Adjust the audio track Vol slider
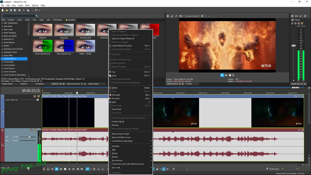The height and width of the screenshot is (175, 311). [x=29, y=137]
